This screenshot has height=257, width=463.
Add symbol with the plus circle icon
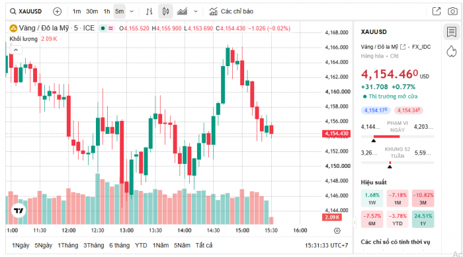57,11
